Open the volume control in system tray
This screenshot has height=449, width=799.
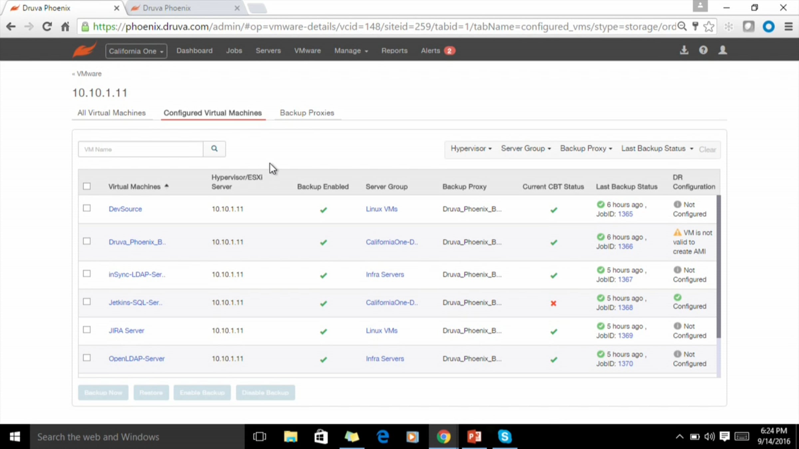pos(709,437)
